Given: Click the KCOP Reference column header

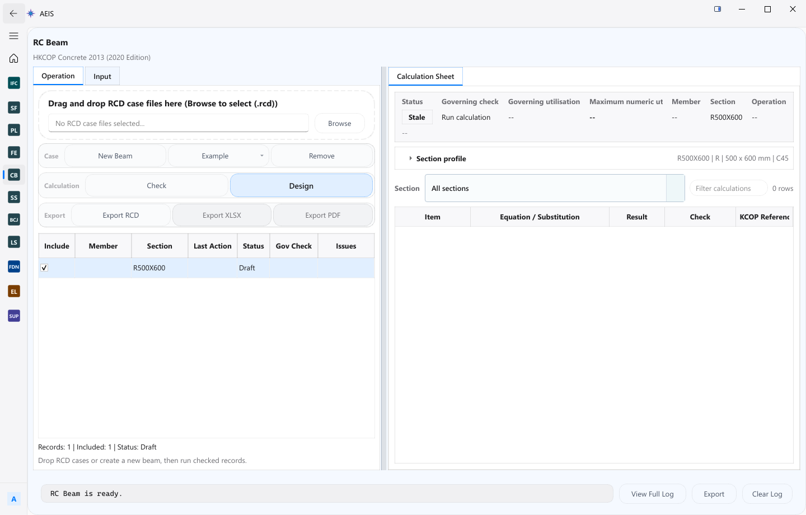Looking at the screenshot, I should (765, 217).
